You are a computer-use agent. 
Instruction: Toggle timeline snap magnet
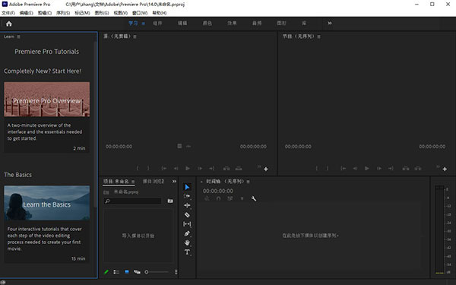[218, 198]
